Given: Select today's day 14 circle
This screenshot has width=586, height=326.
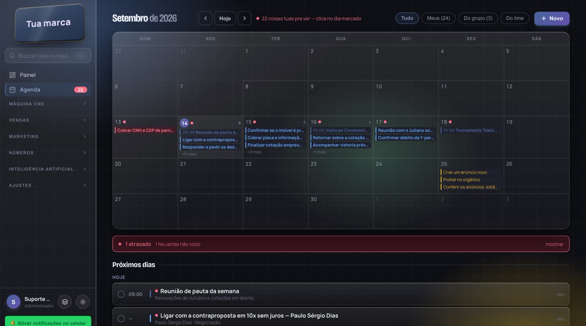Looking at the screenshot, I should pos(185,123).
